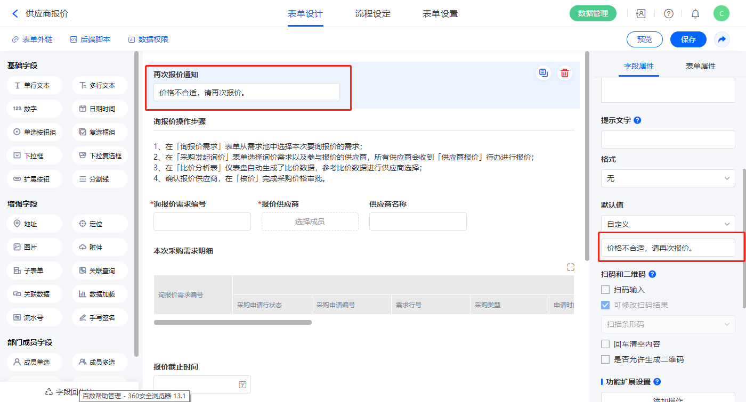Open the 扫描条形码 dropdown

(x=668, y=324)
